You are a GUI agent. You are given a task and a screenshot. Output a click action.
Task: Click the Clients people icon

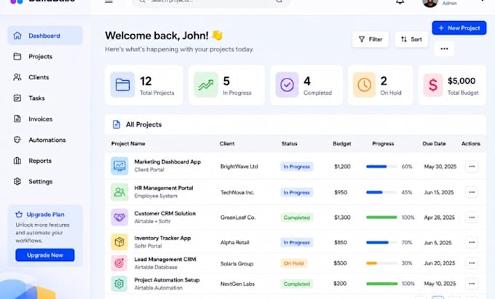coord(17,77)
